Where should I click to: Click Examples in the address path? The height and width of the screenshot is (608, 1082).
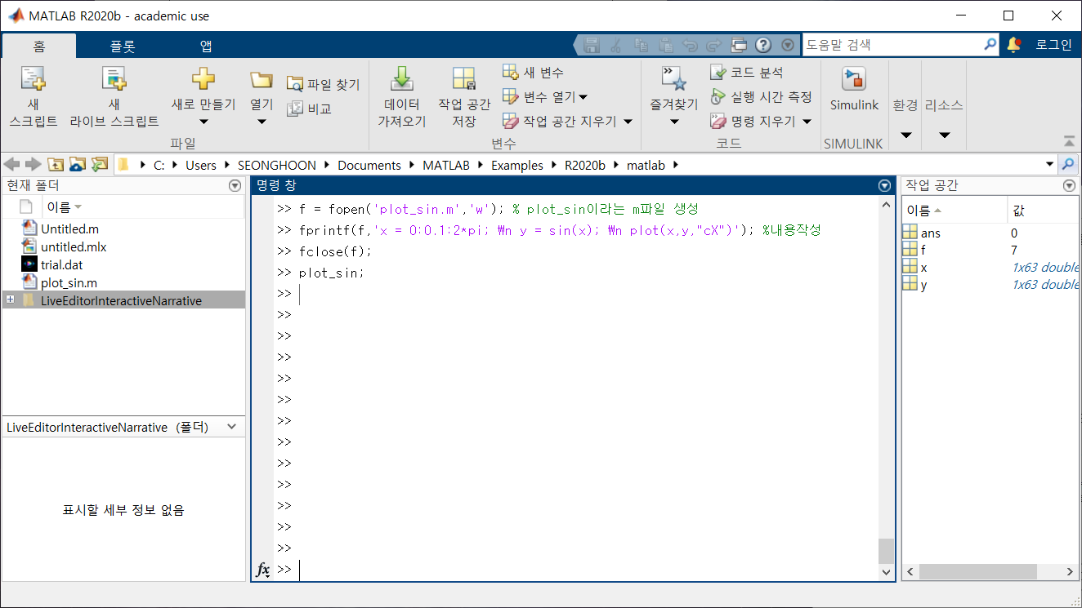tap(517, 165)
